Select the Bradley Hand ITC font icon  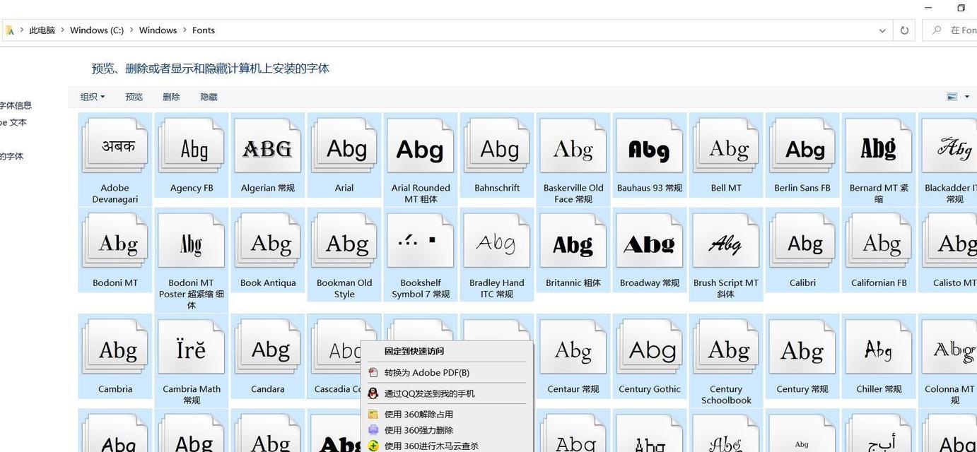[x=497, y=241]
